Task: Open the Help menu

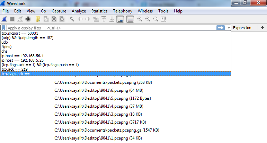Action: click(x=178, y=11)
